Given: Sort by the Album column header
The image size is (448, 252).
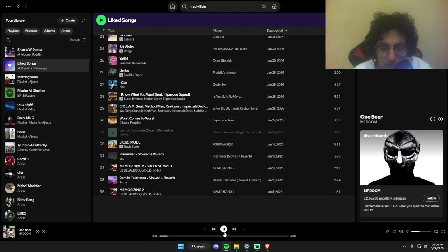Looking at the screenshot, I should pyautogui.click(x=217, y=31).
